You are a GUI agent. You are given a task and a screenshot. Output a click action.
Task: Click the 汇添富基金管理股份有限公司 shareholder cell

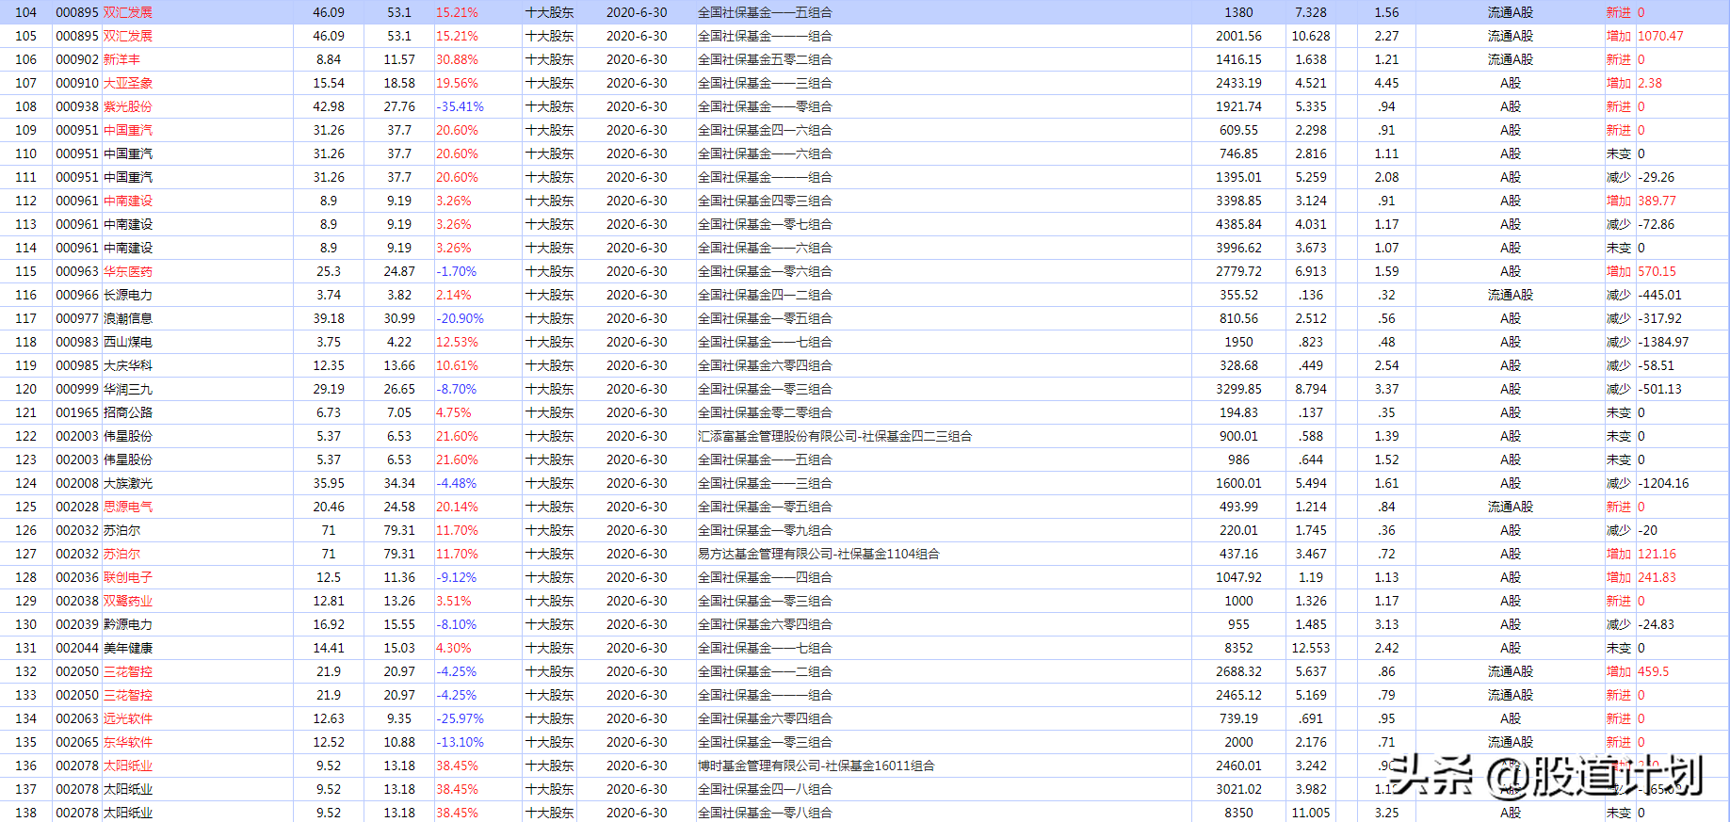tap(834, 436)
